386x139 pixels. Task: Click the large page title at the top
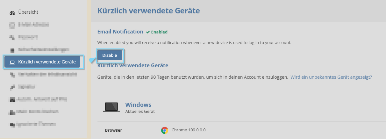coord(148,11)
